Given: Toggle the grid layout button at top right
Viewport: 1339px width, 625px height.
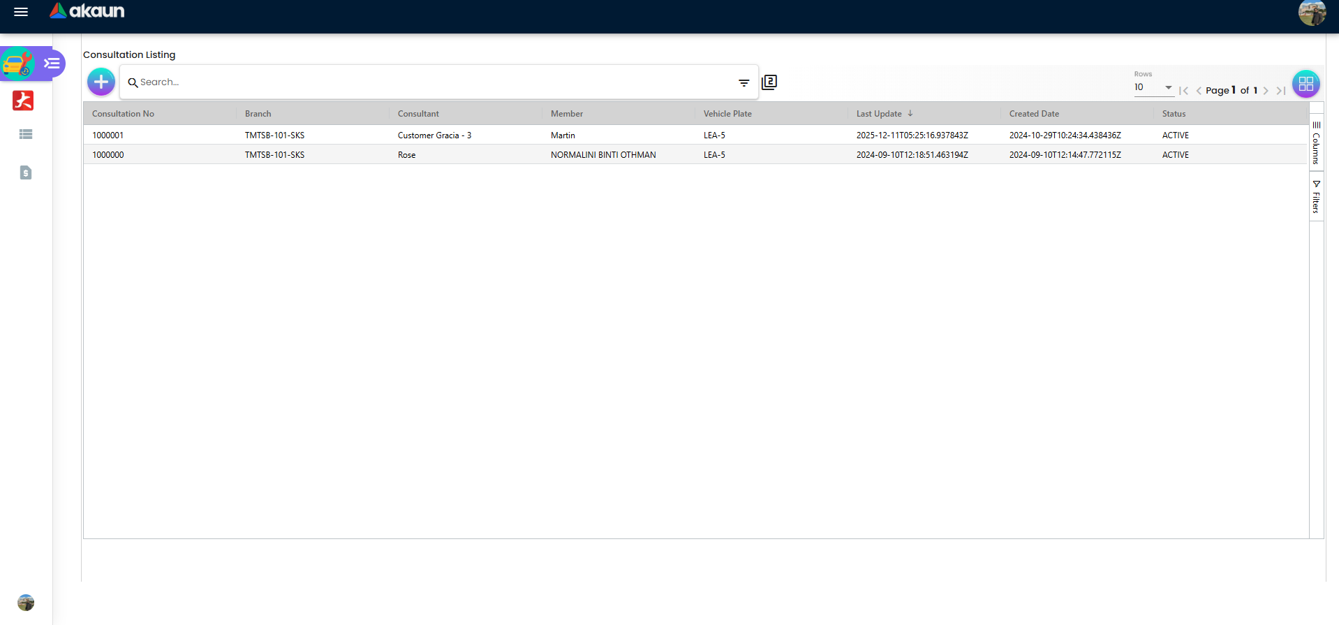Looking at the screenshot, I should [x=1305, y=84].
